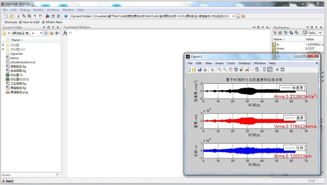Image resolution: width=327 pixels, height=185 pixels.
Task: Create new variable in the Workspace toolbar
Action: pyautogui.click(x=275, y=32)
